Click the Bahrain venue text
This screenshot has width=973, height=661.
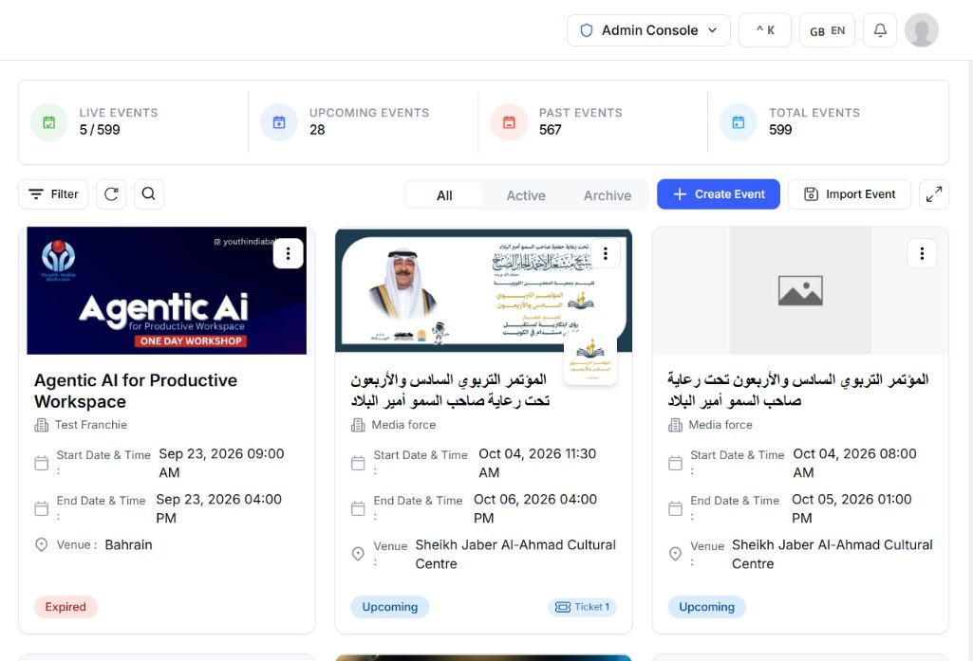(x=128, y=545)
